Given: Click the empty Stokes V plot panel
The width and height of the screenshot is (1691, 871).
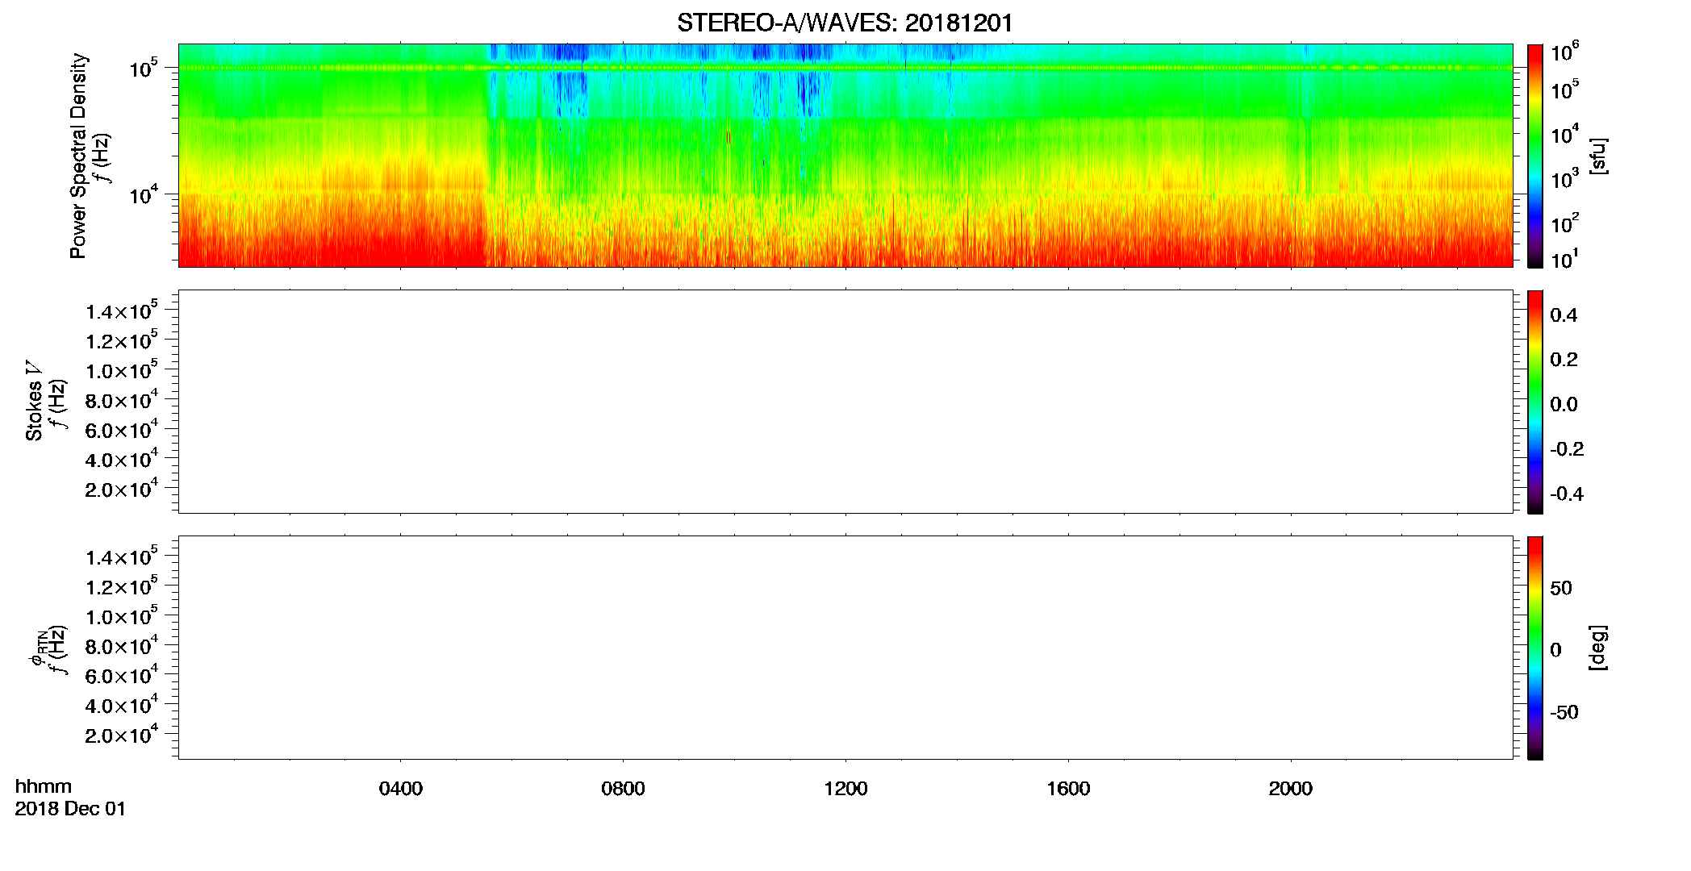Looking at the screenshot, I should coord(845,402).
